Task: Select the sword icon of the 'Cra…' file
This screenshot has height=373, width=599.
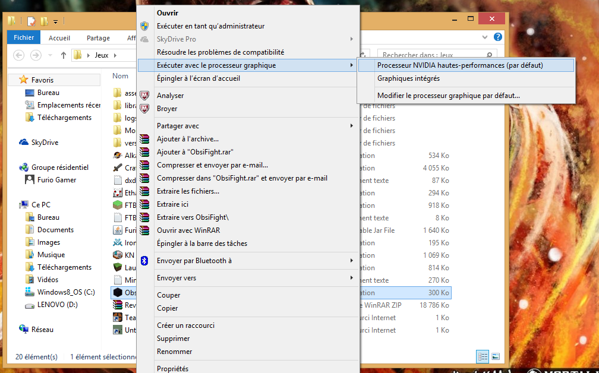Action: pos(118,168)
